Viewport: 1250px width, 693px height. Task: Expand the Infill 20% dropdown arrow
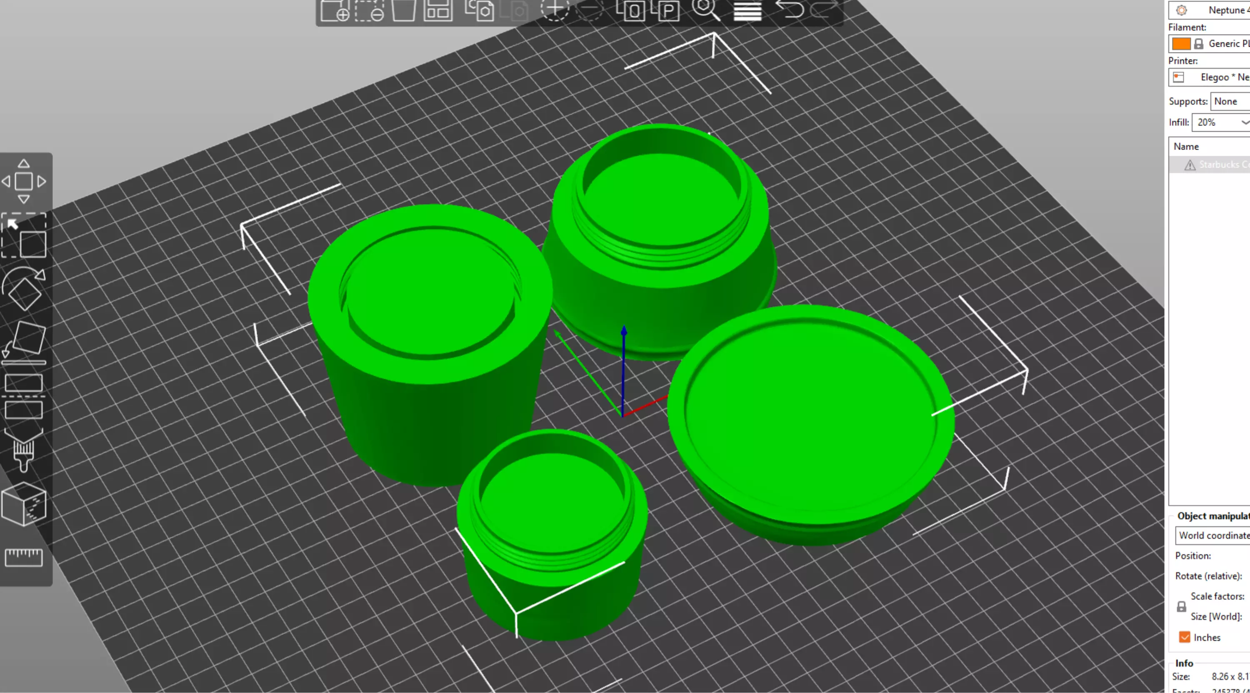pyautogui.click(x=1245, y=123)
